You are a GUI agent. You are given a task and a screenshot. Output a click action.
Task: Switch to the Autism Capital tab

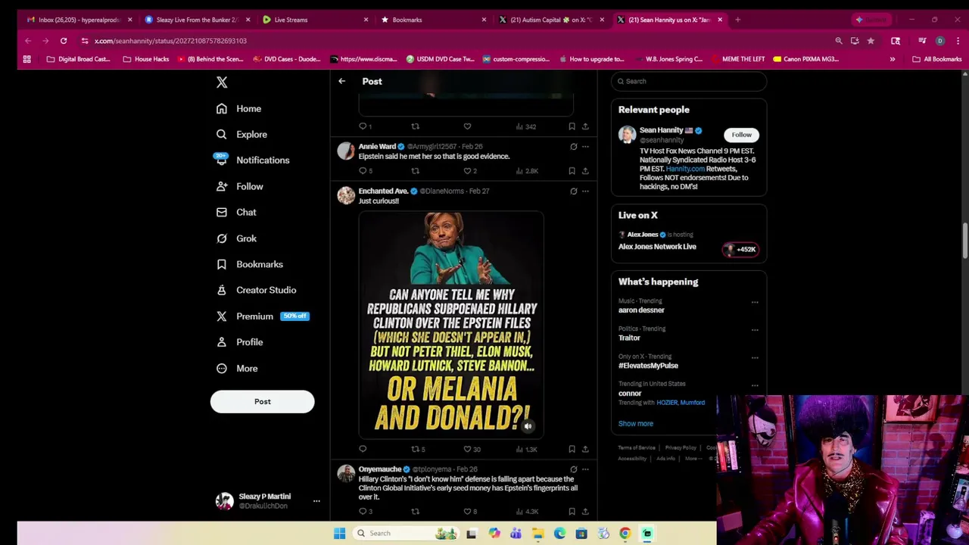(x=550, y=20)
